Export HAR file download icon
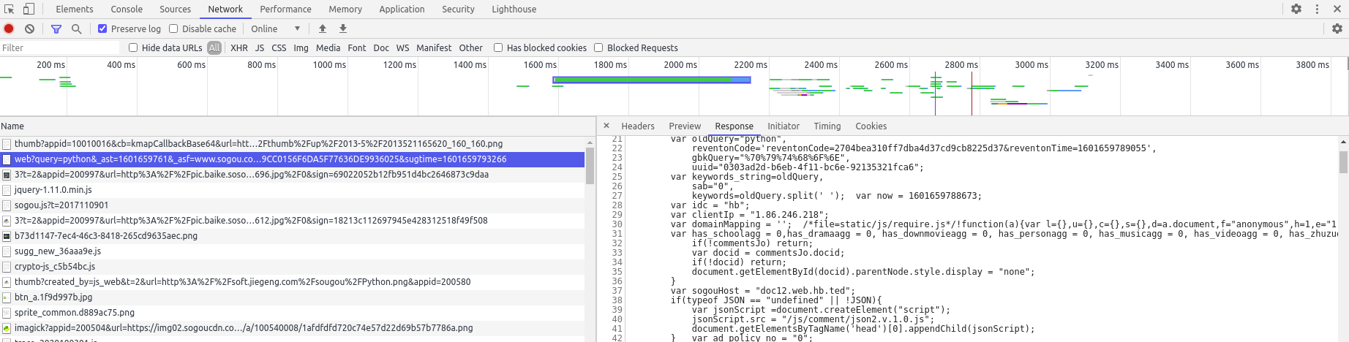1349x342 pixels. pos(343,28)
